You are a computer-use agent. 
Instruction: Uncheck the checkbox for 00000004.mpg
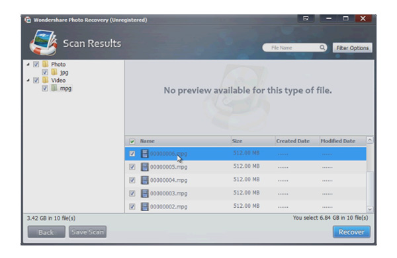132,180
